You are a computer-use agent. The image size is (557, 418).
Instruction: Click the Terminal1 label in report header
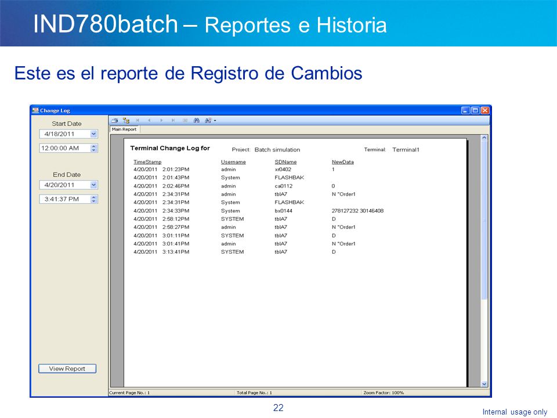click(x=406, y=150)
